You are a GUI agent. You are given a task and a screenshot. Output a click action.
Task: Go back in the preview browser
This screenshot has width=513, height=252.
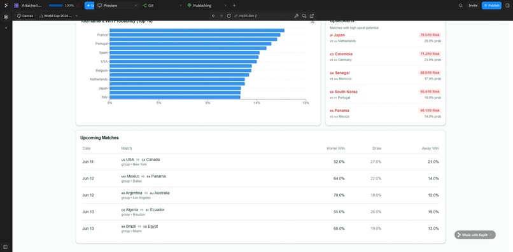(214, 16)
